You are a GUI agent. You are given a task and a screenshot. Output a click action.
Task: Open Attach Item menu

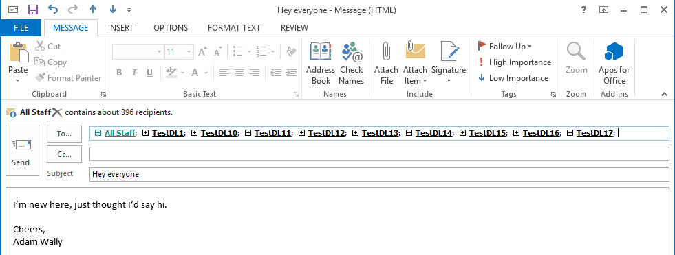click(415, 64)
